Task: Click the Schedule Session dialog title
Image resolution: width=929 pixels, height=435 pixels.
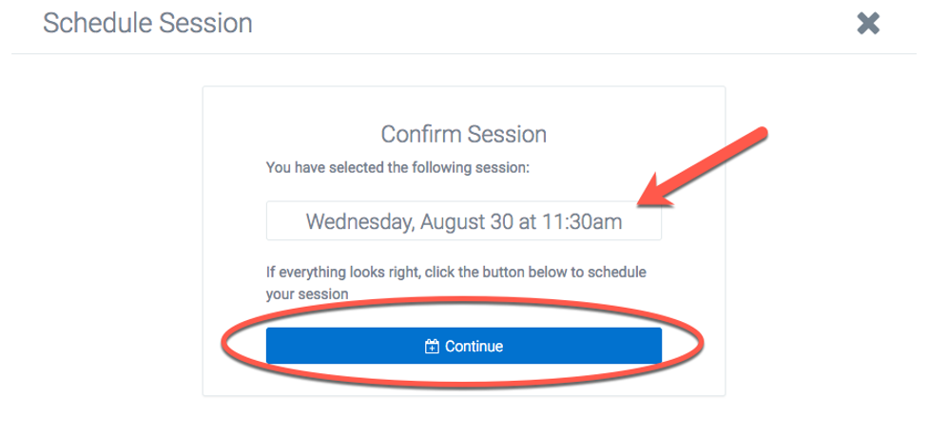Action: [x=147, y=24]
